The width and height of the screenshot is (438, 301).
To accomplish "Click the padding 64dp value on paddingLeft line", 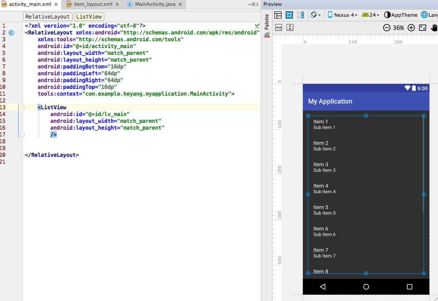I will tap(112, 73).
